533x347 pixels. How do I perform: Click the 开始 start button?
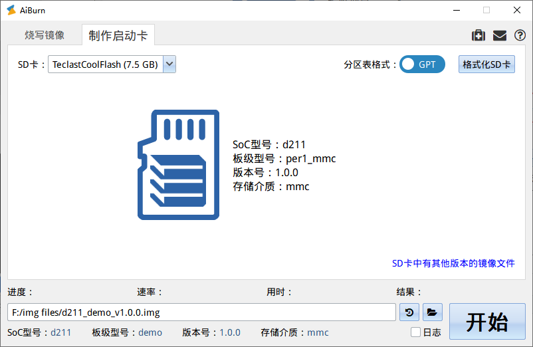click(x=487, y=322)
